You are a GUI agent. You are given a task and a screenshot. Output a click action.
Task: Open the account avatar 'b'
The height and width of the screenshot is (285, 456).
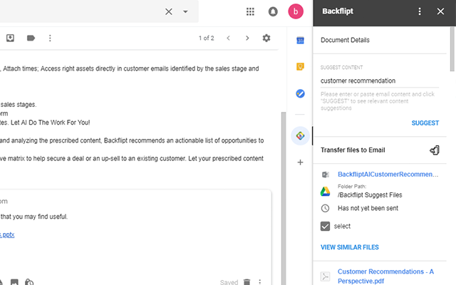(x=296, y=11)
